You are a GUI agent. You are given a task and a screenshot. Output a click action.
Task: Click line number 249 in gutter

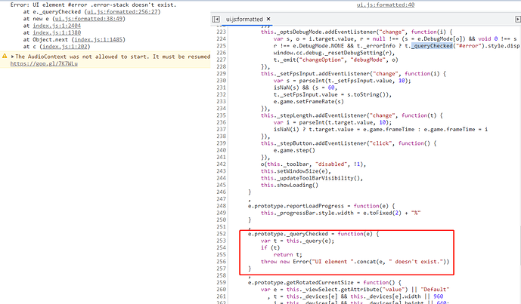coord(221,213)
